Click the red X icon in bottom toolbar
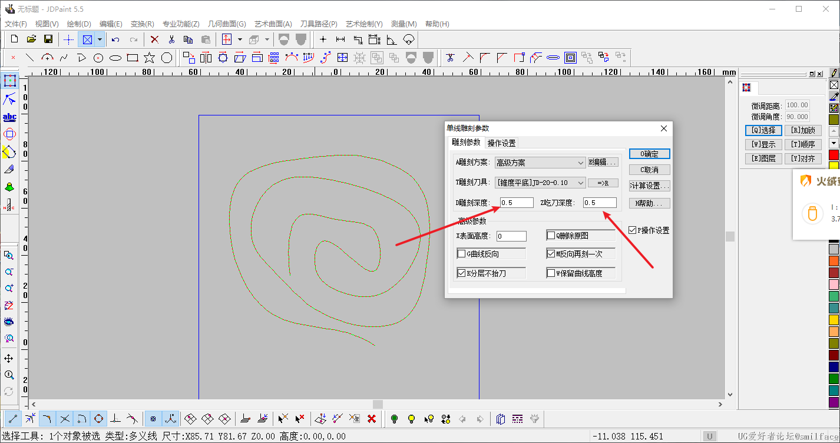840x443 pixels. (372, 419)
